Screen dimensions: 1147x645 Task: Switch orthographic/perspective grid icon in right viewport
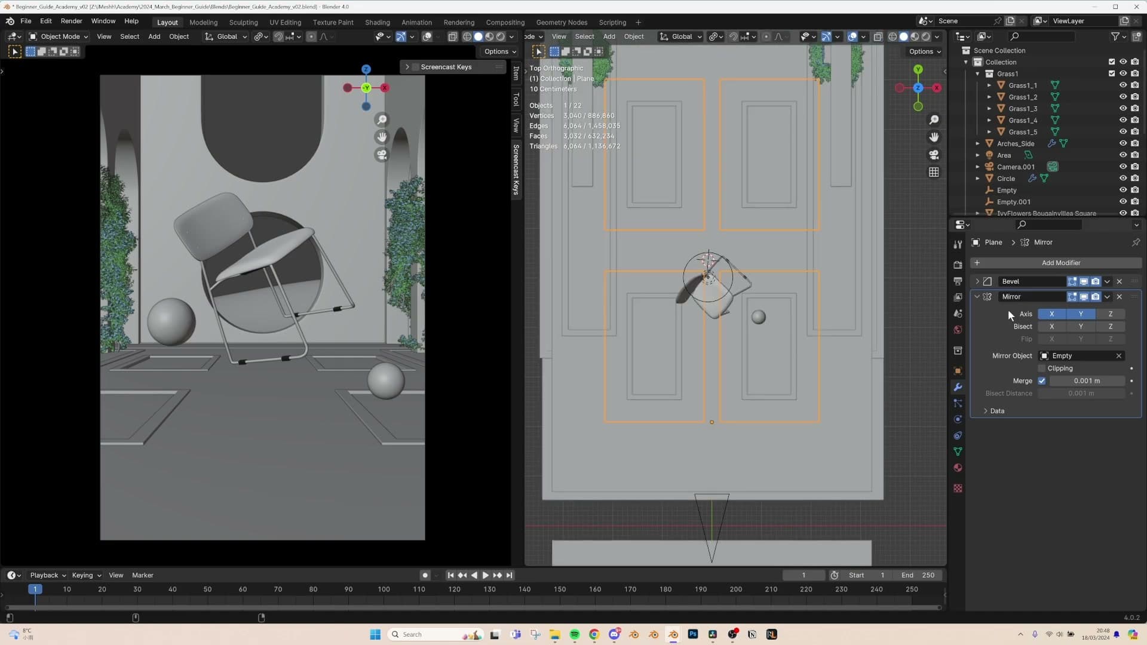(x=934, y=172)
